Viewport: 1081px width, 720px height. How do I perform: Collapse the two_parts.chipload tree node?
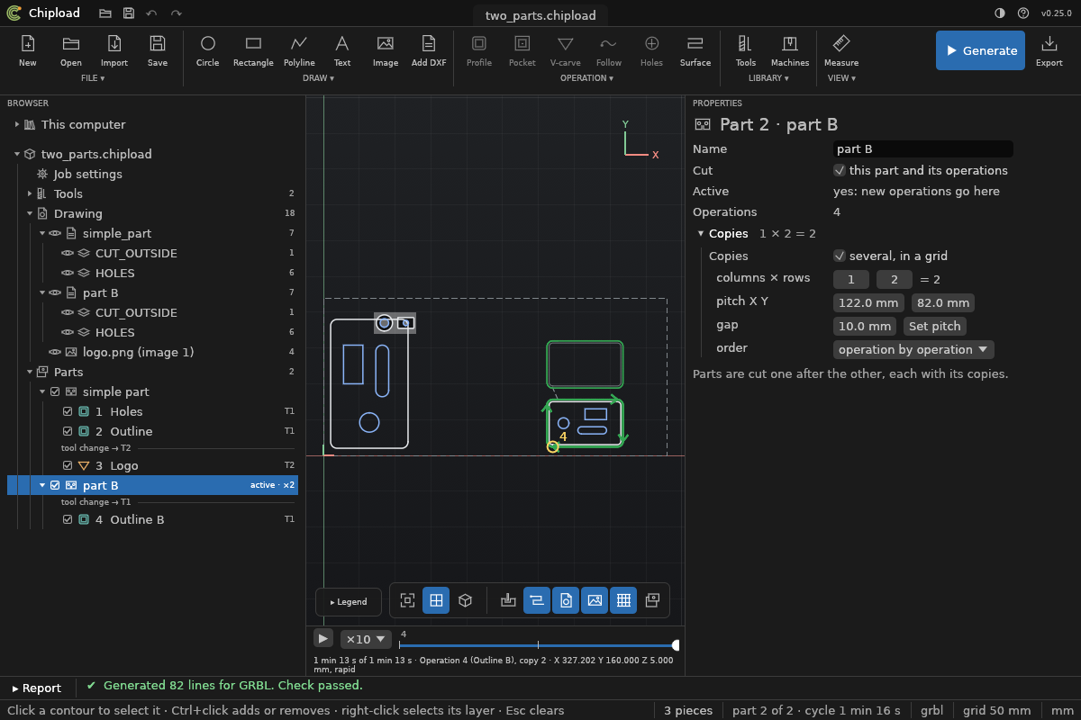tap(17, 154)
